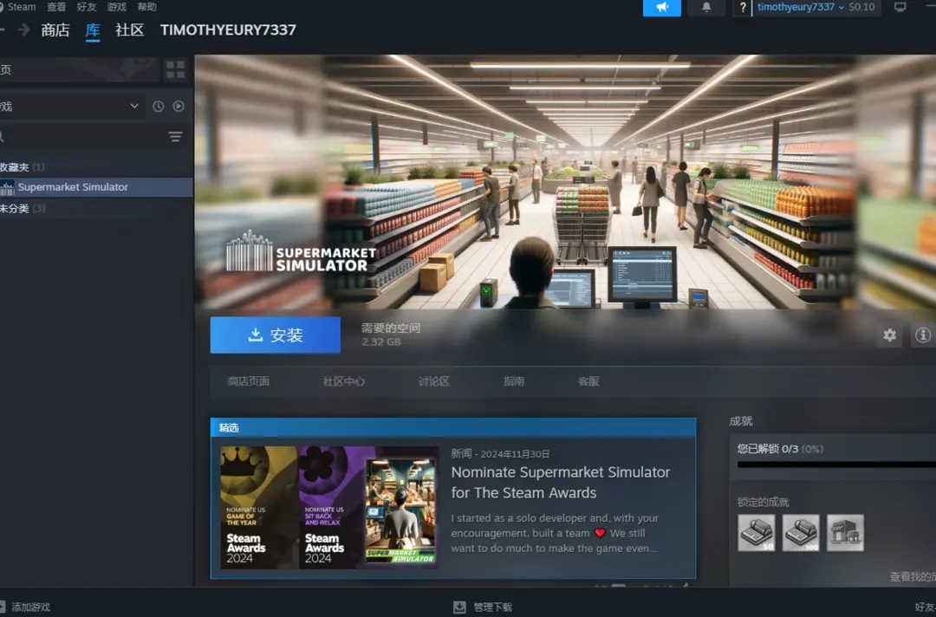The image size is (936, 617).
Task: Open the 指南 guides link
Action: tap(513, 381)
